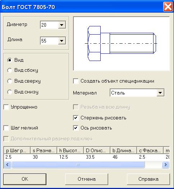Select the Вид radio button
The height and width of the screenshot is (189, 174).
[x=10, y=60]
